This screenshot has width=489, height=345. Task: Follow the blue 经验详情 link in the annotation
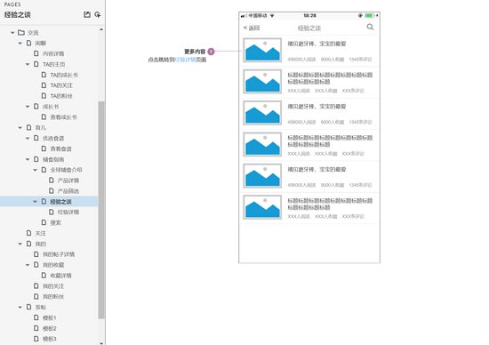tap(186, 60)
